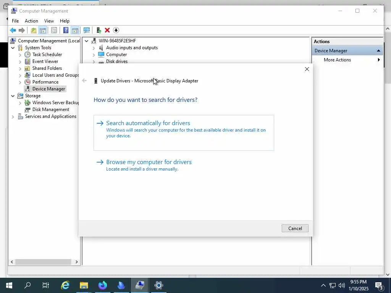
Task: Collapse Device Manager section in Actions pane
Action: (x=378, y=51)
